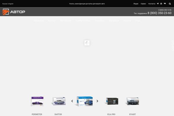Show next product with right arrow
This screenshot has width=174, height=116.
click(x=97, y=101)
